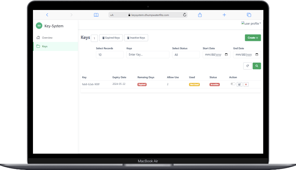
Task: Click the delete trash icon in the key row
Action: point(246,85)
